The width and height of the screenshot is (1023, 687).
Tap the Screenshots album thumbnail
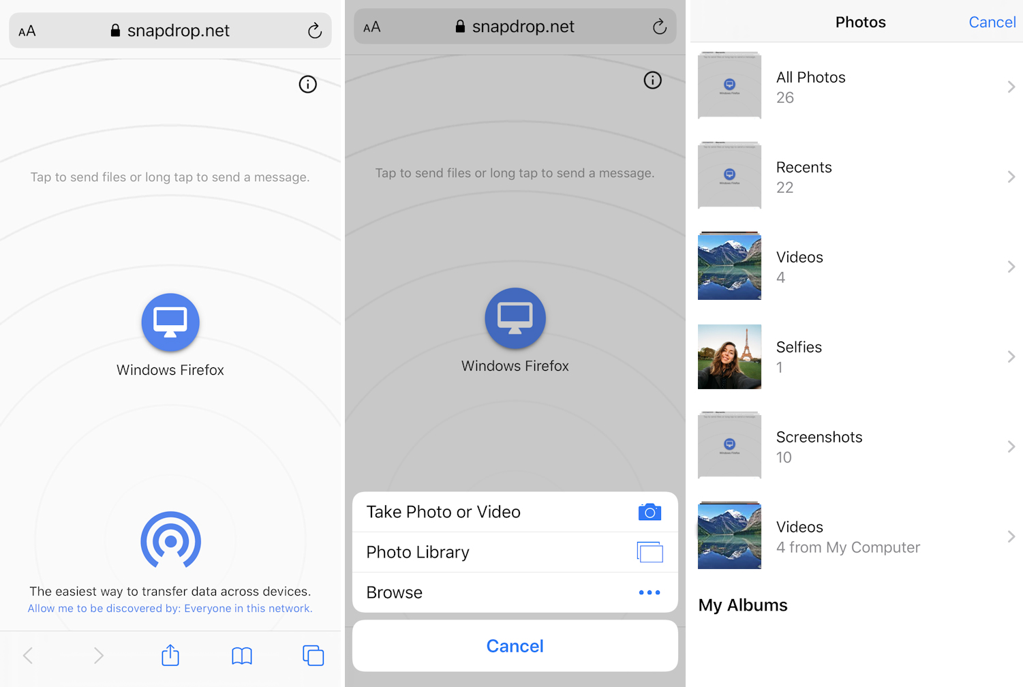(729, 445)
